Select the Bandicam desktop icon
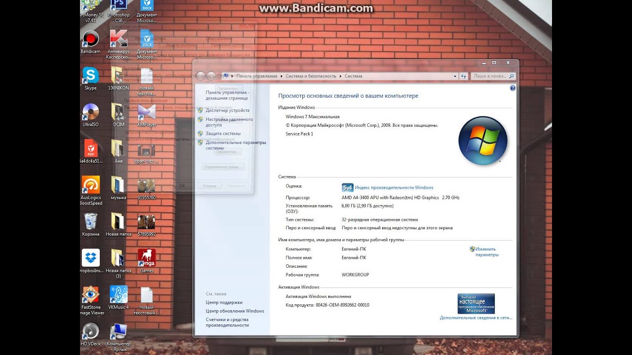 click(x=91, y=42)
